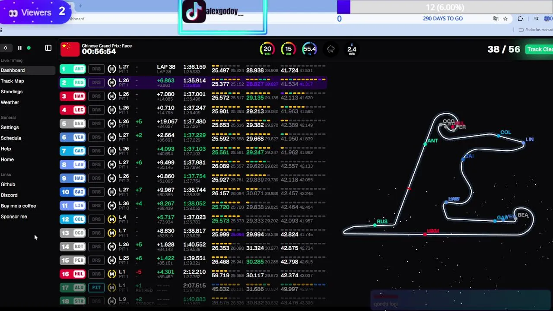Click the rain cloud weather icon
Viewport: 553px width, 311px height.
331,49
